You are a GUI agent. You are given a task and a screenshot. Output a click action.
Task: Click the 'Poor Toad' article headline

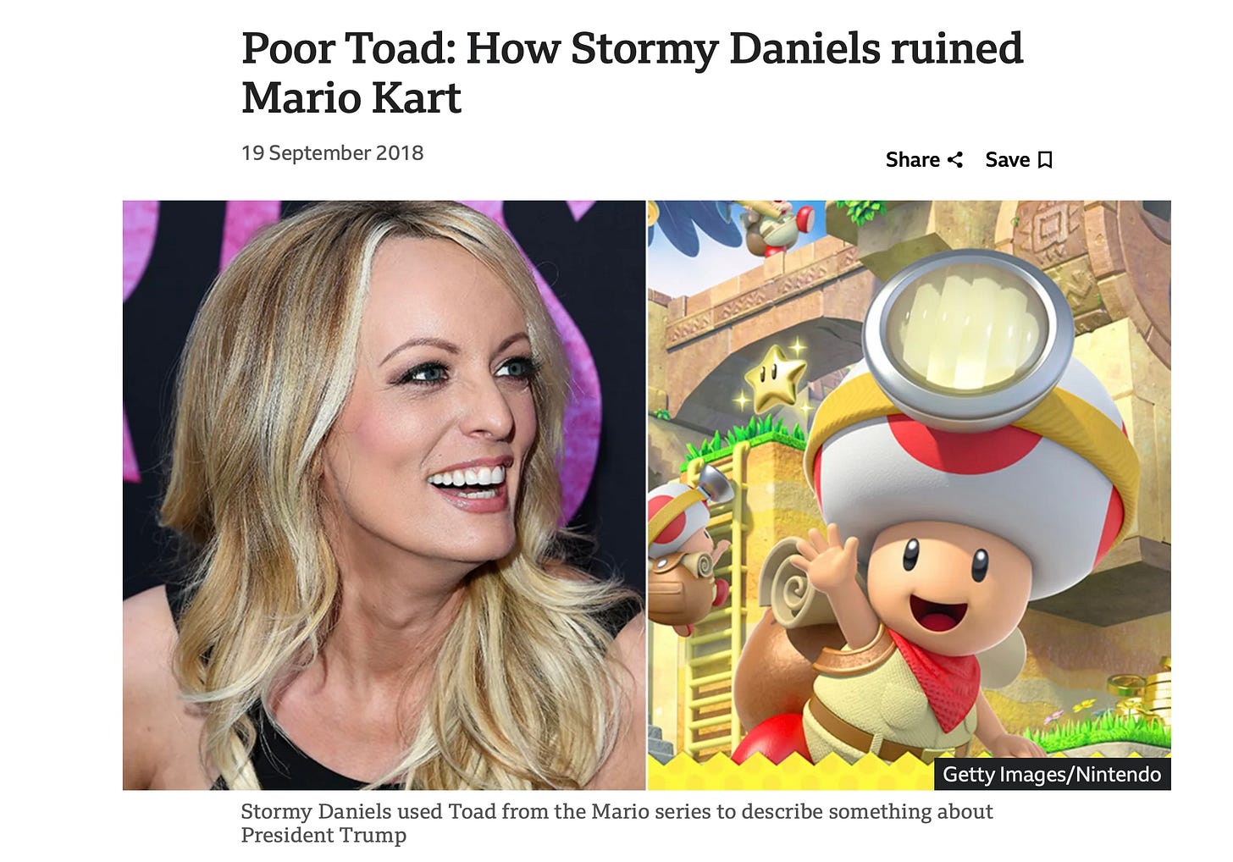[633, 73]
